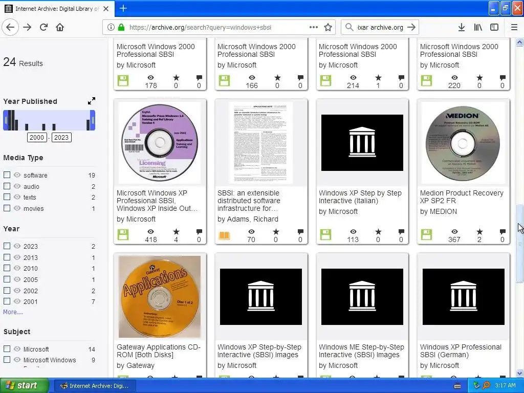Screen dimensions: 524x393
Task: Check the 2013 year filter
Action: (7, 257)
